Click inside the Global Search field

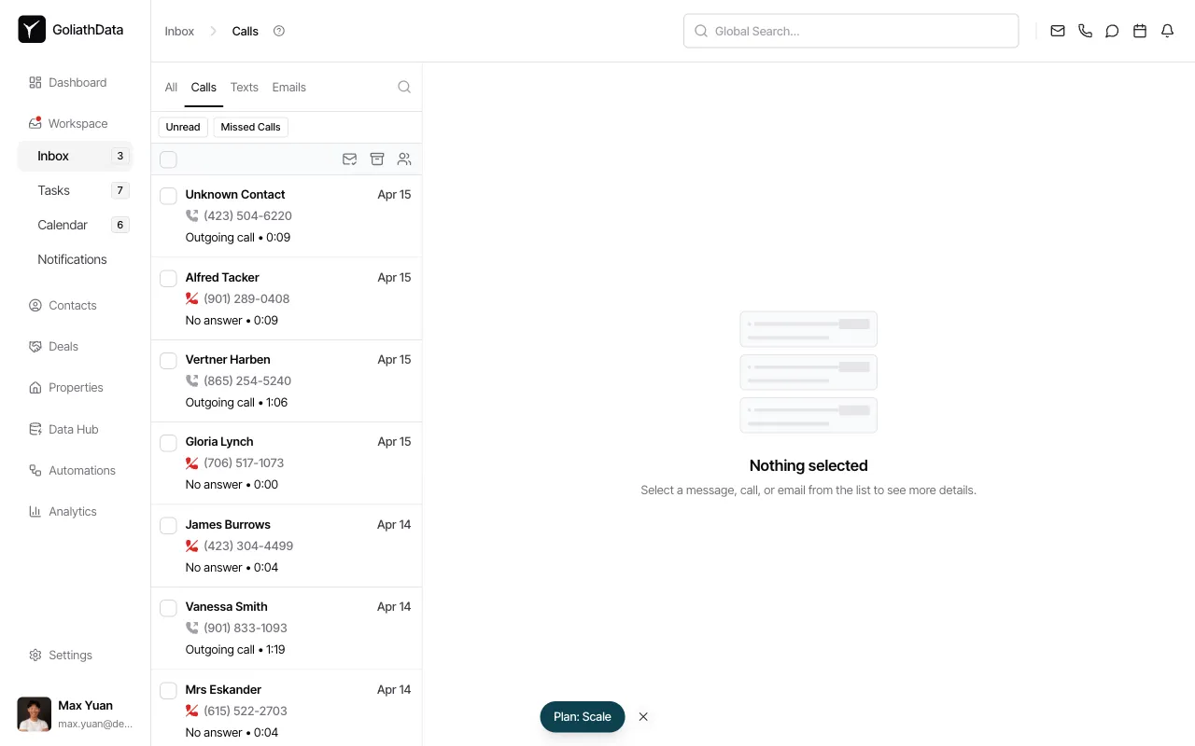tap(851, 31)
